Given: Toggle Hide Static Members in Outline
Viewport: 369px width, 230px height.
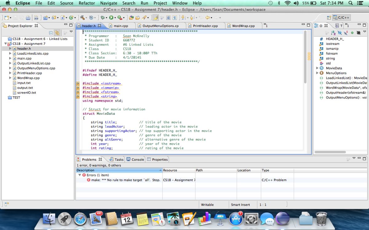Looking at the screenshot, I should point(346,33).
